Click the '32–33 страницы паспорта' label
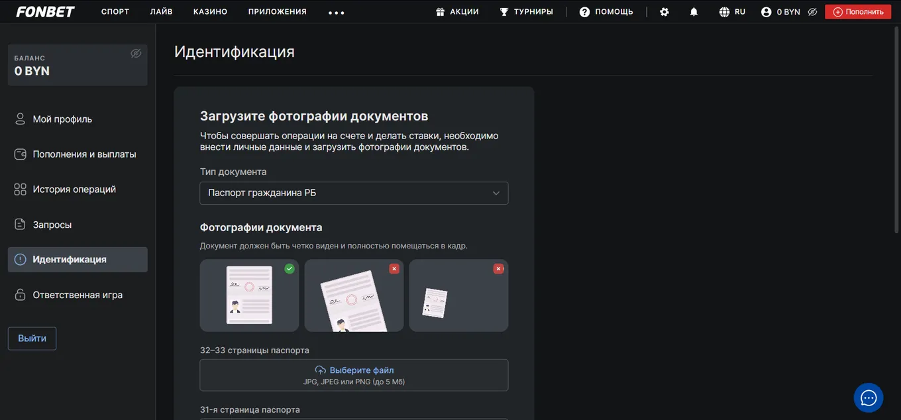The image size is (901, 420). (254, 350)
